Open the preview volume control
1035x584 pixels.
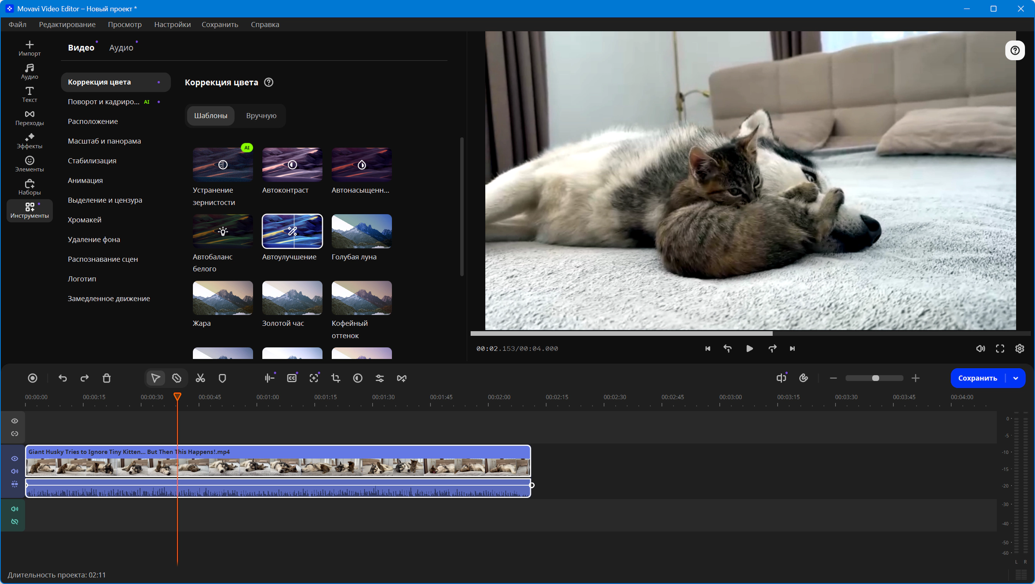point(980,349)
